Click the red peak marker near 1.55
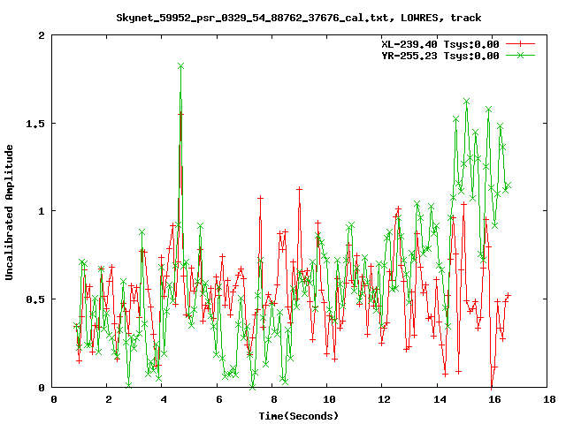 (180, 114)
